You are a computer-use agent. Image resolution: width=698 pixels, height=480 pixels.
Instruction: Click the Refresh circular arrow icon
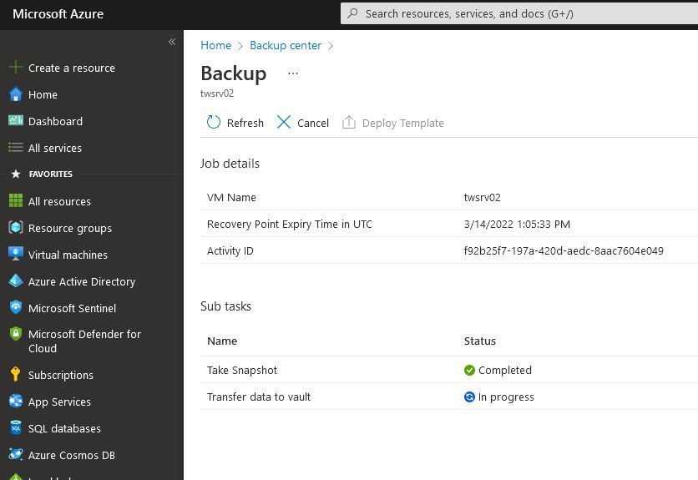tap(213, 122)
